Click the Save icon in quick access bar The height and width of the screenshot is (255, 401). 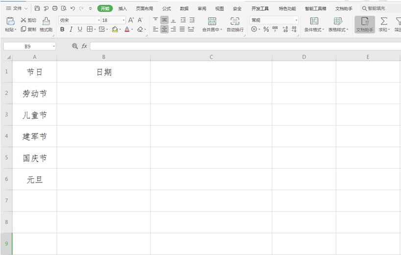click(x=37, y=8)
